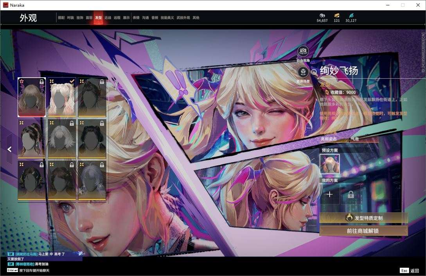Open the 展示 tab
The image size is (426, 276).
coord(126,18)
